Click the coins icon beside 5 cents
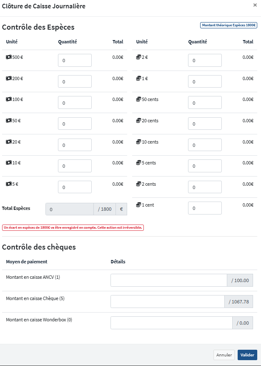 click(139, 163)
